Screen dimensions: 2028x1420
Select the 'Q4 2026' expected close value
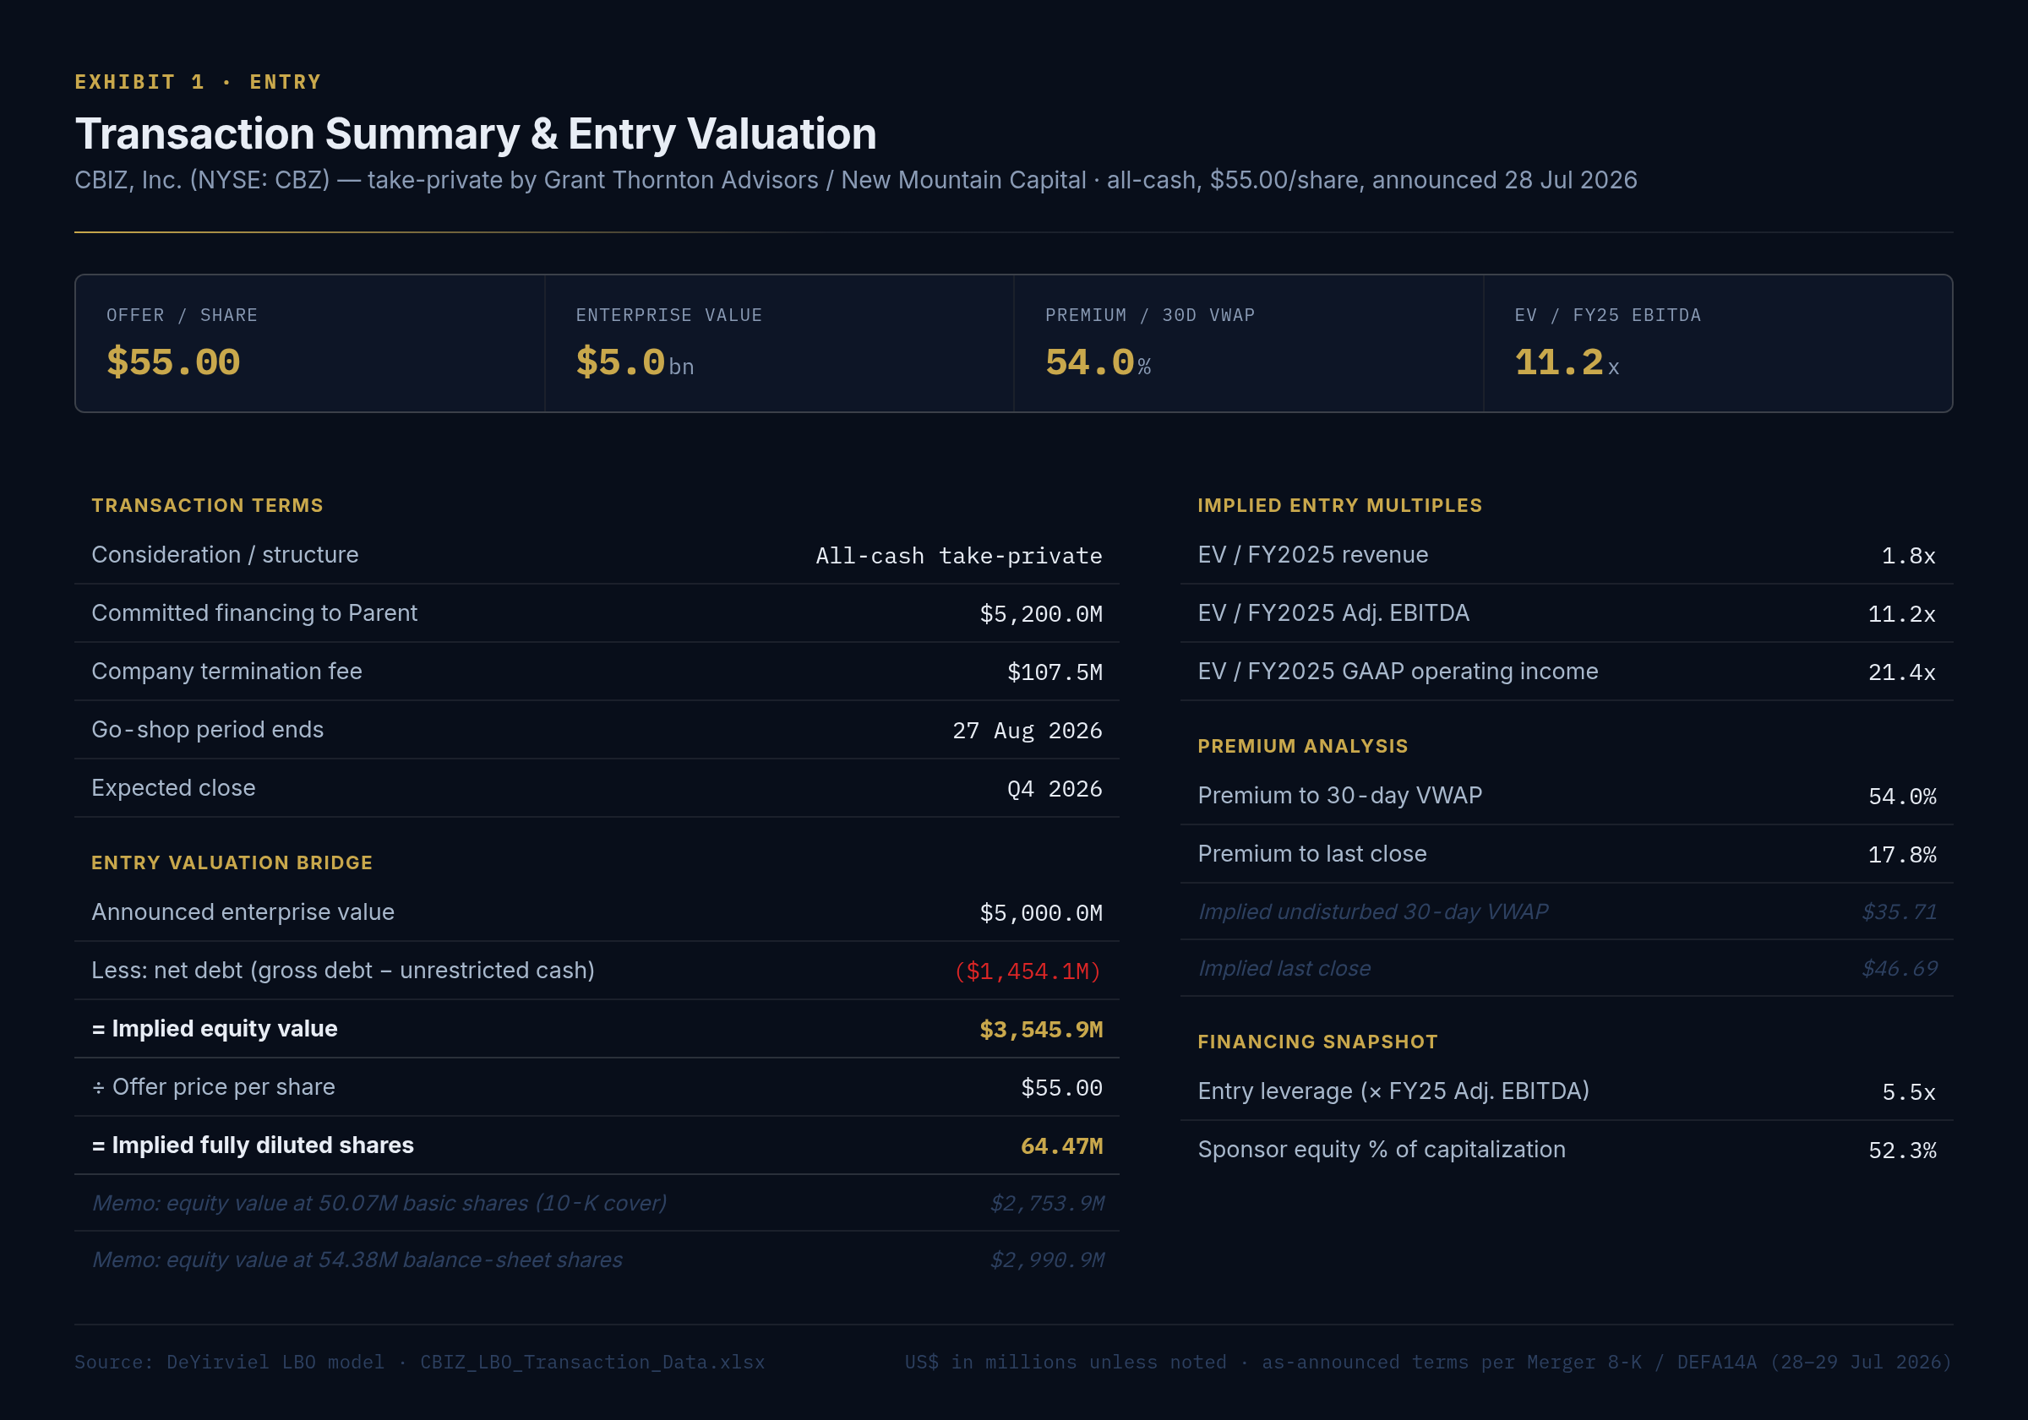click(x=1055, y=789)
